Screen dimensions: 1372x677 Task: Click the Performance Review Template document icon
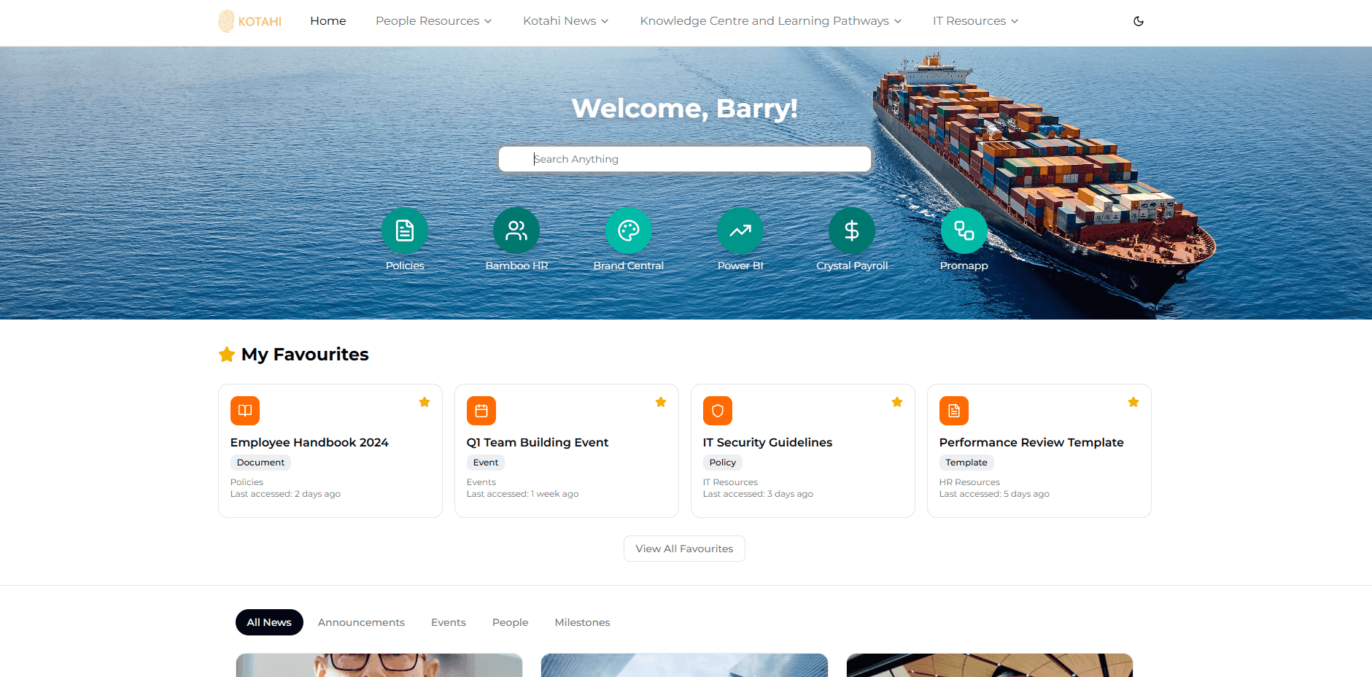click(954, 411)
